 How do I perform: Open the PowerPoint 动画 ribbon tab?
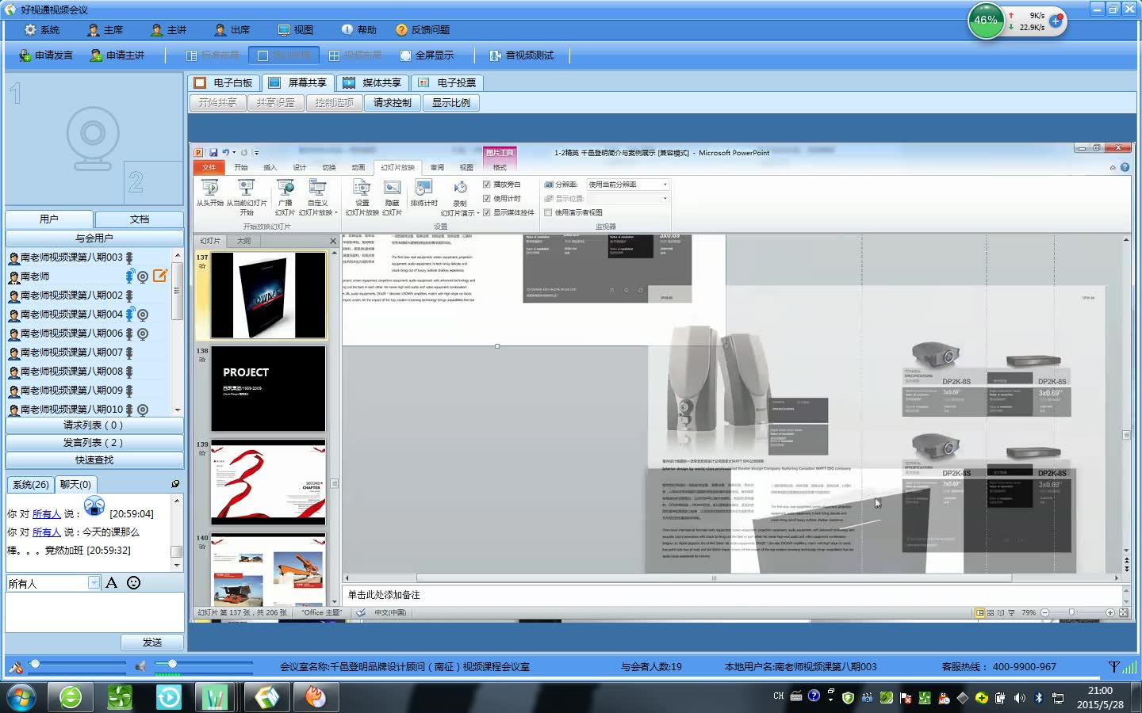coord(358,167)
